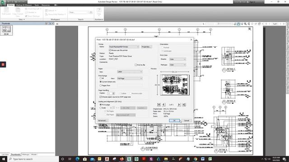Viewport: 289px width, 162px height.
Task: Open Chrome from taskbar
Action: pos(196,159)
